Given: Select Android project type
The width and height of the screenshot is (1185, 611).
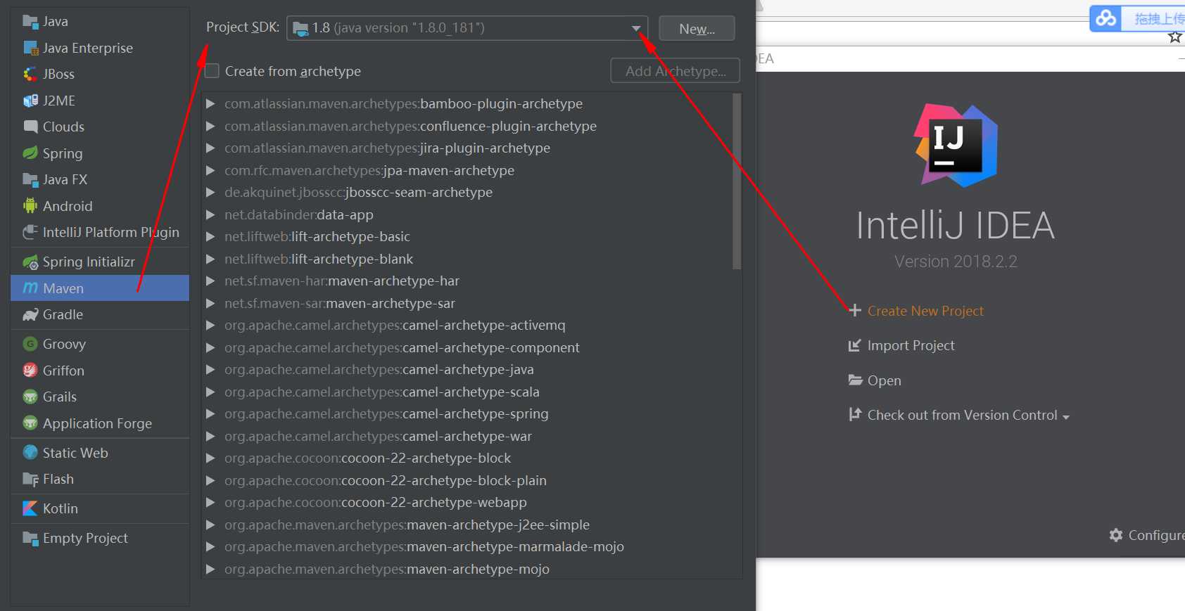Looking at the screenshot, I should (100, 206).
